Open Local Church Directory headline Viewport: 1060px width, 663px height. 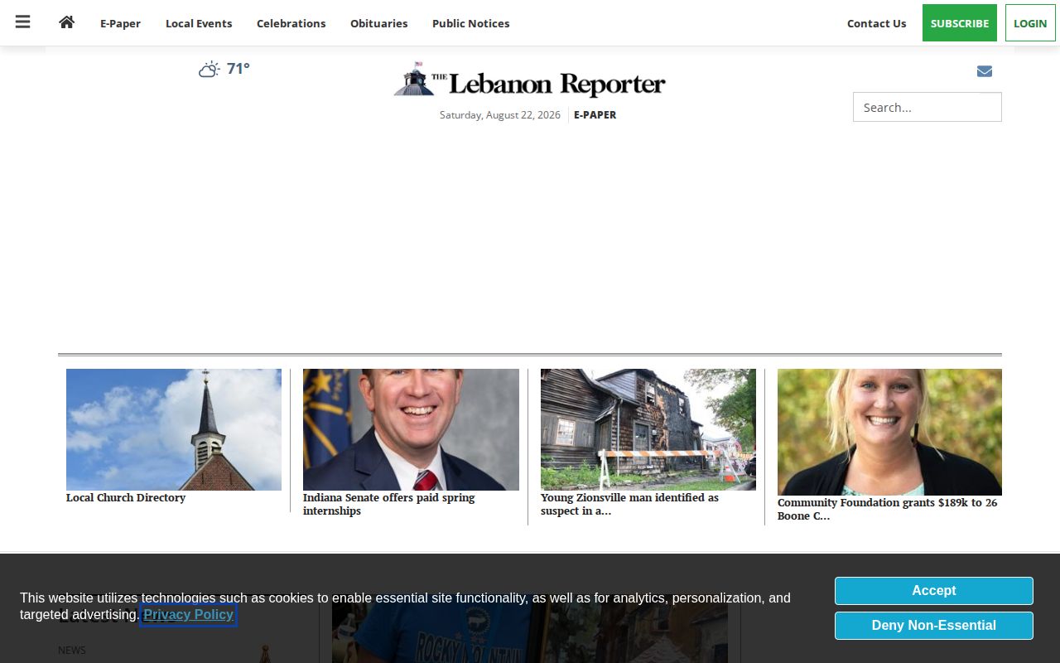point(126,498)
